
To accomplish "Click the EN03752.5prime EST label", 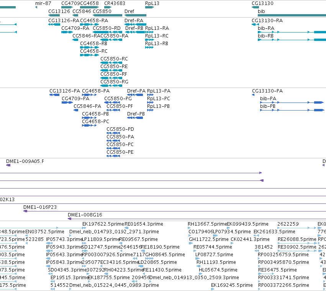I will point(45,232).
